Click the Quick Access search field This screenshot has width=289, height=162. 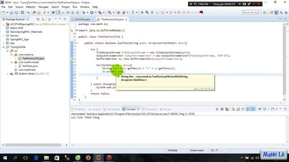coord(251,12)
